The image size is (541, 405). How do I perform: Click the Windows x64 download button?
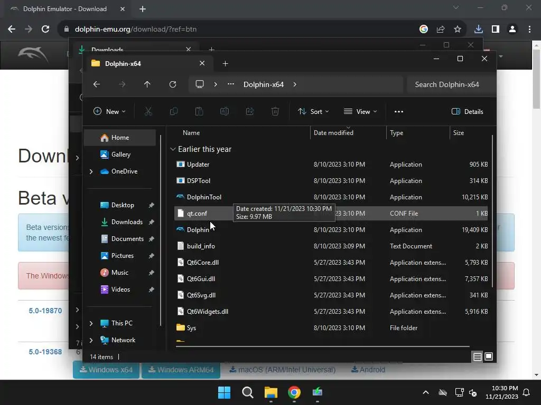pos(106,370)
